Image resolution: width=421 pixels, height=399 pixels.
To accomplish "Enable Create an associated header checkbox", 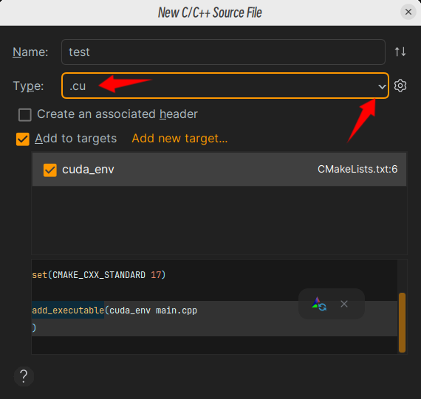I will pyautogui.click(x=25, y=115).
